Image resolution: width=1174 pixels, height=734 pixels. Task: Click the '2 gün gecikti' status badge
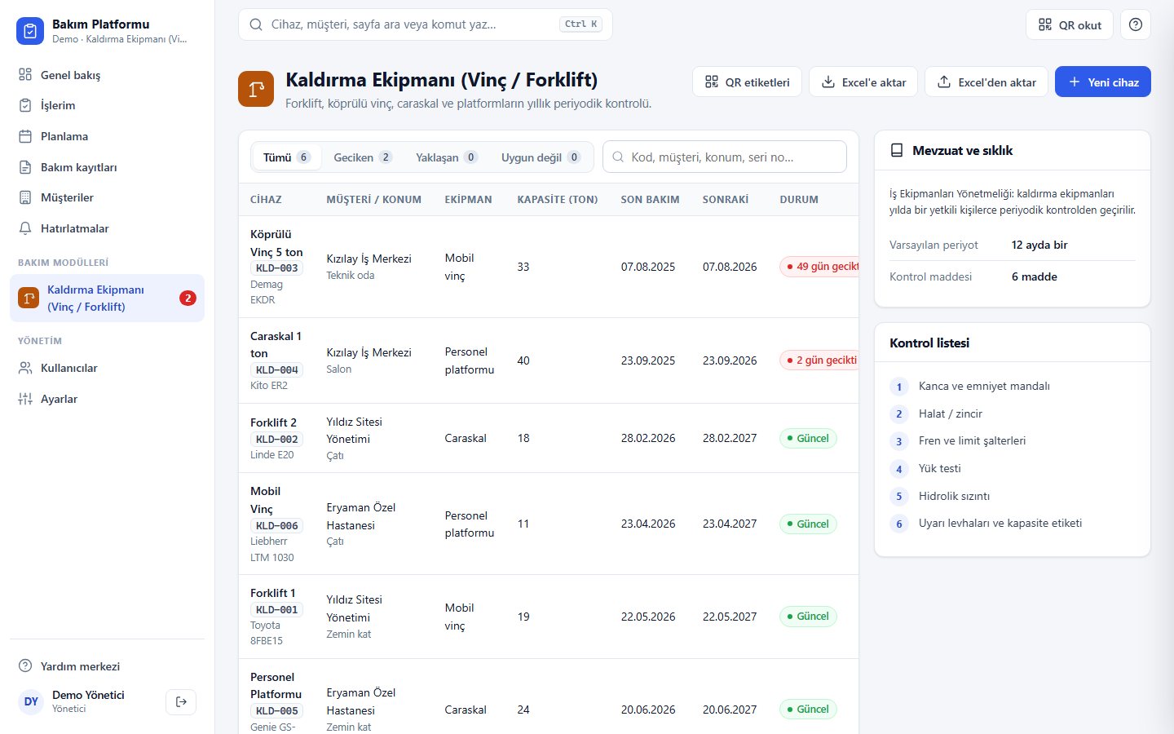click(x=819, y=360)
